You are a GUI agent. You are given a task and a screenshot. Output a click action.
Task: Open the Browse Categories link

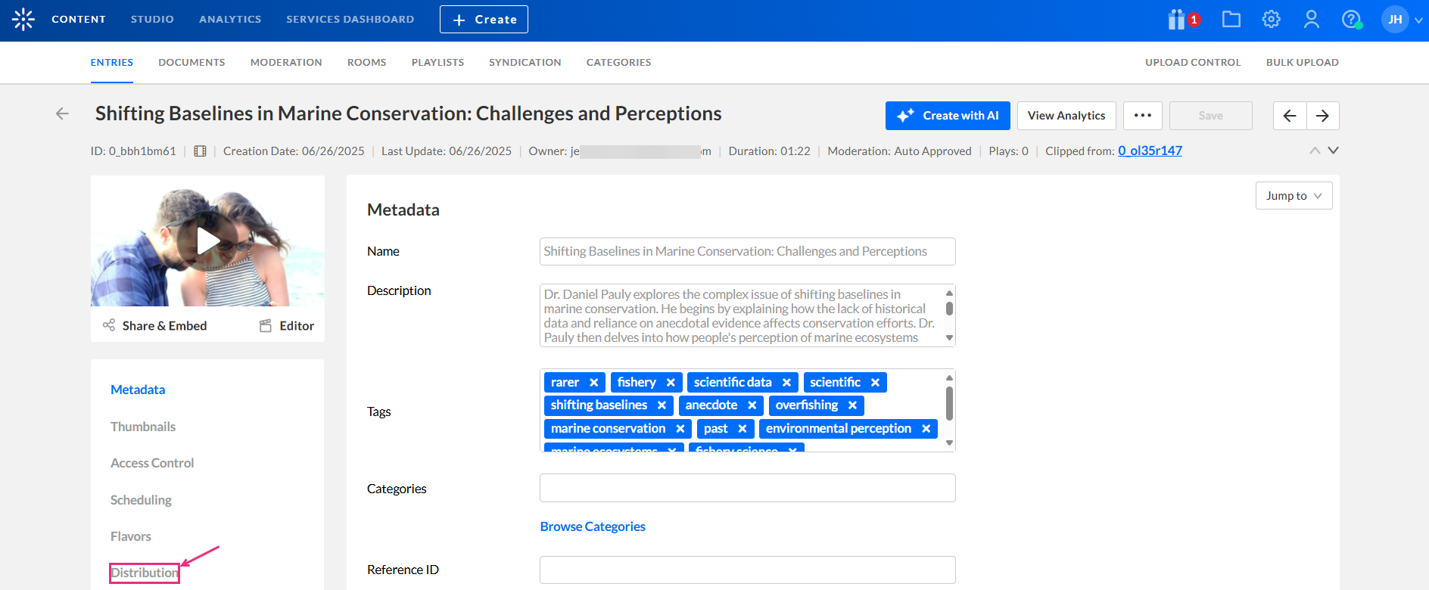click(593, 526)
